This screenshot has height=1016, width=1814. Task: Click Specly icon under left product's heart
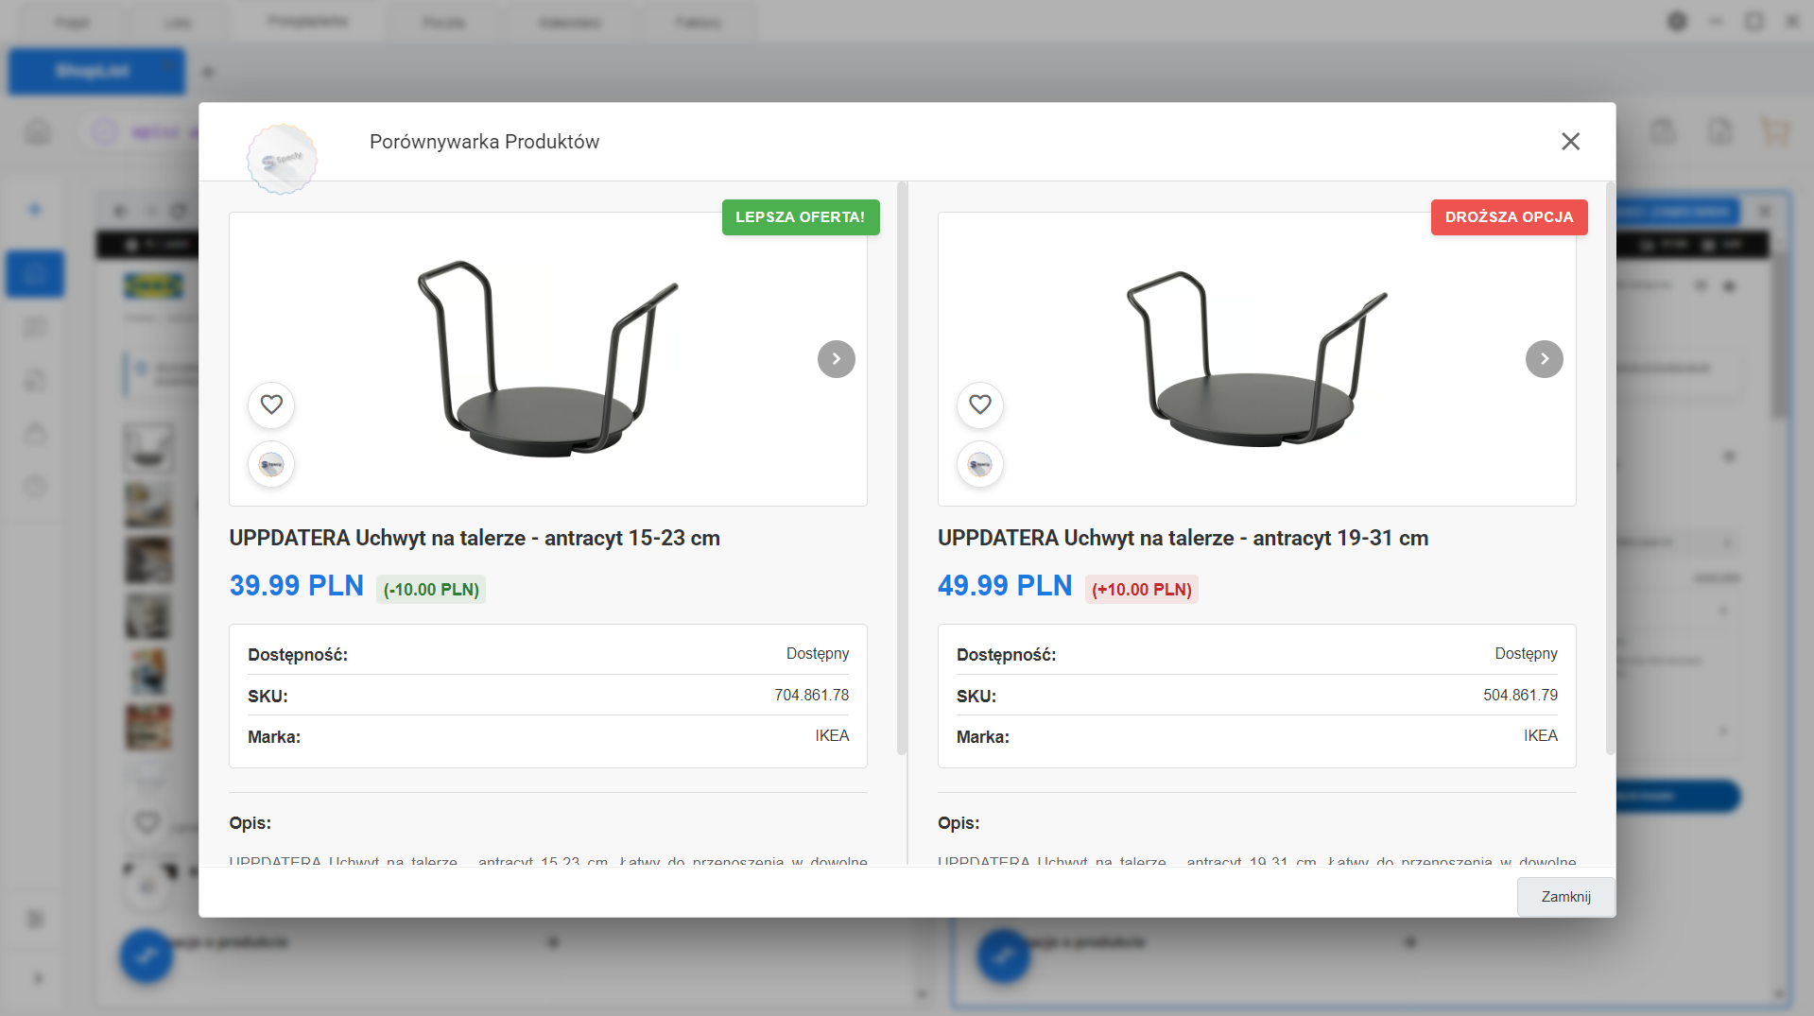click(x=271, y=465)
